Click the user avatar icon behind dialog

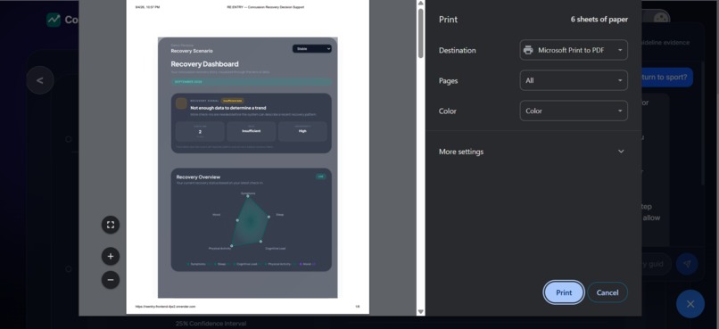click(660, 18)
